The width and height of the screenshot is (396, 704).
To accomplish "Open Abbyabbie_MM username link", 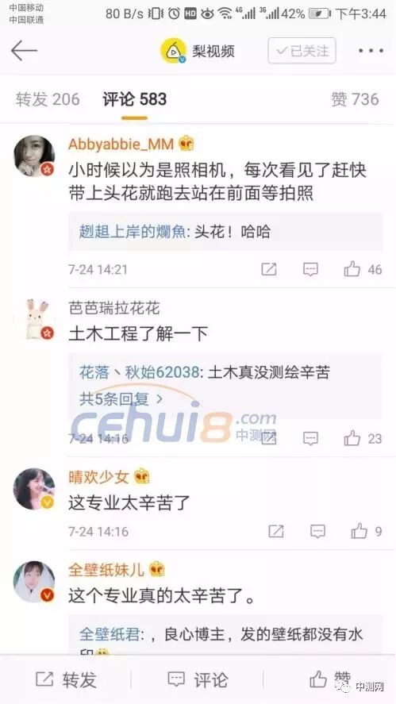I will pyautogui.click(x=121, y=144).
